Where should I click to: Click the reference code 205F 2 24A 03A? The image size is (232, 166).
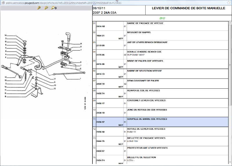point(105,13)
